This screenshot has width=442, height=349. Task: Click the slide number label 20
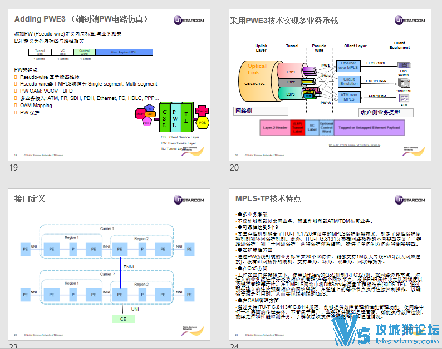click(234, 168)
